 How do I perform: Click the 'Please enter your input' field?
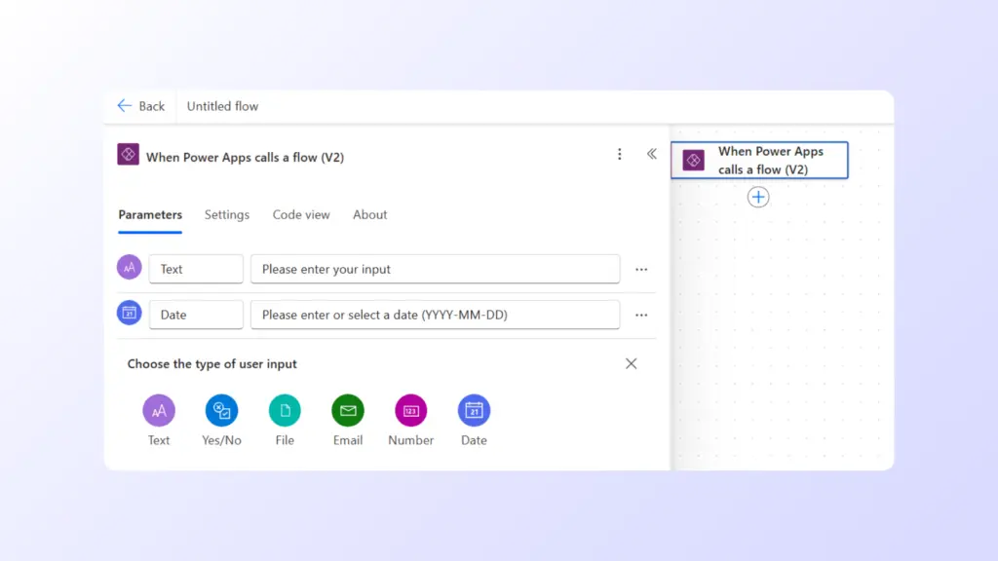(x=436, y=269)
